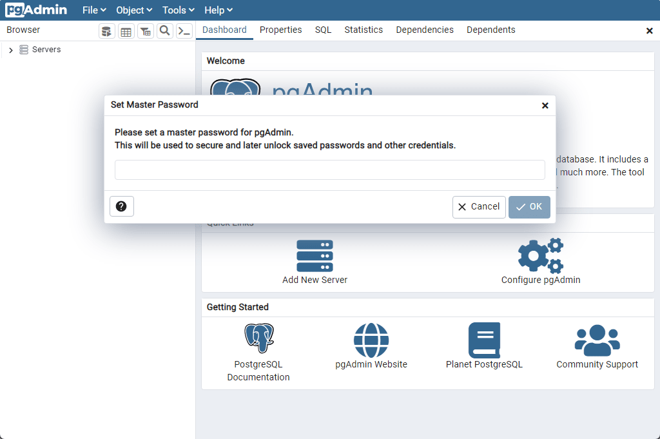Click the help question mark icon
Screen dimensions: 660x439
pos(121,207)
